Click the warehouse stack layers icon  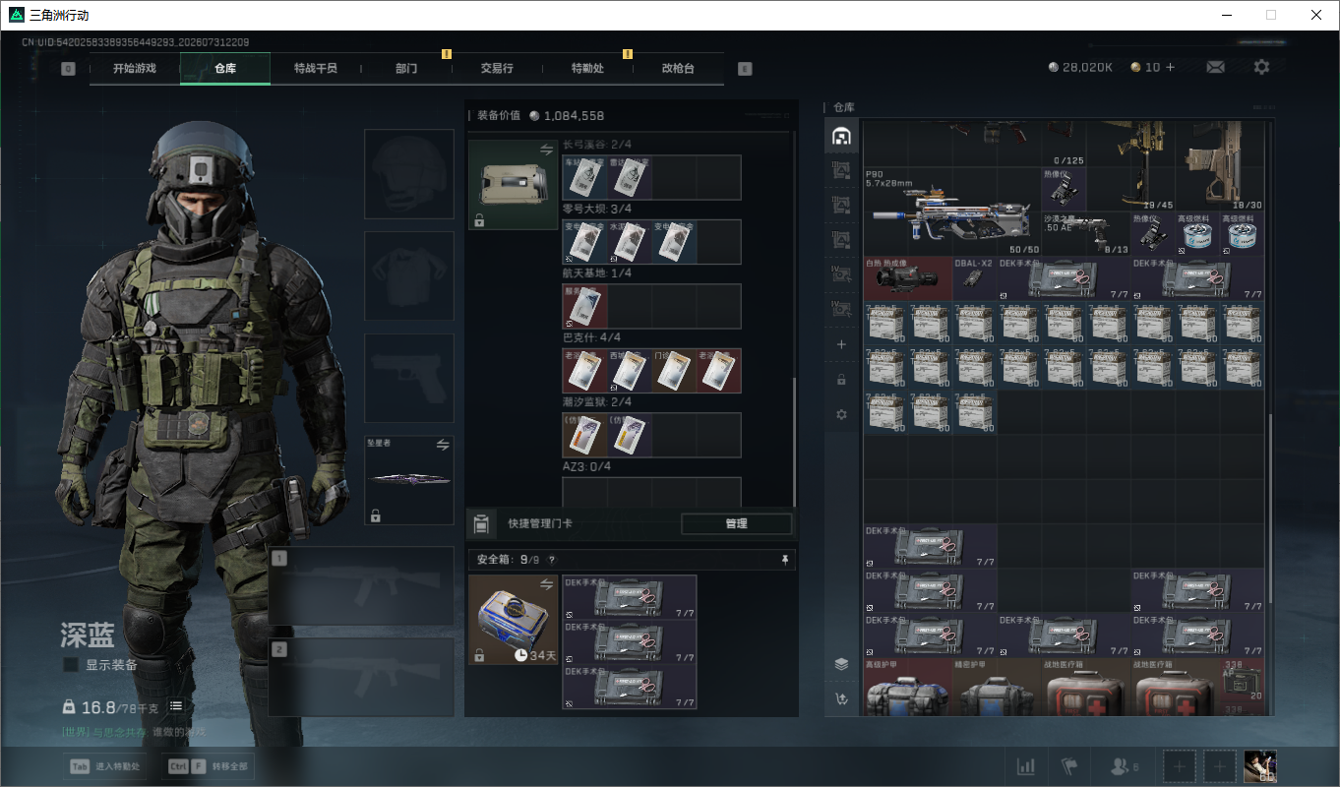pos(841,664)
